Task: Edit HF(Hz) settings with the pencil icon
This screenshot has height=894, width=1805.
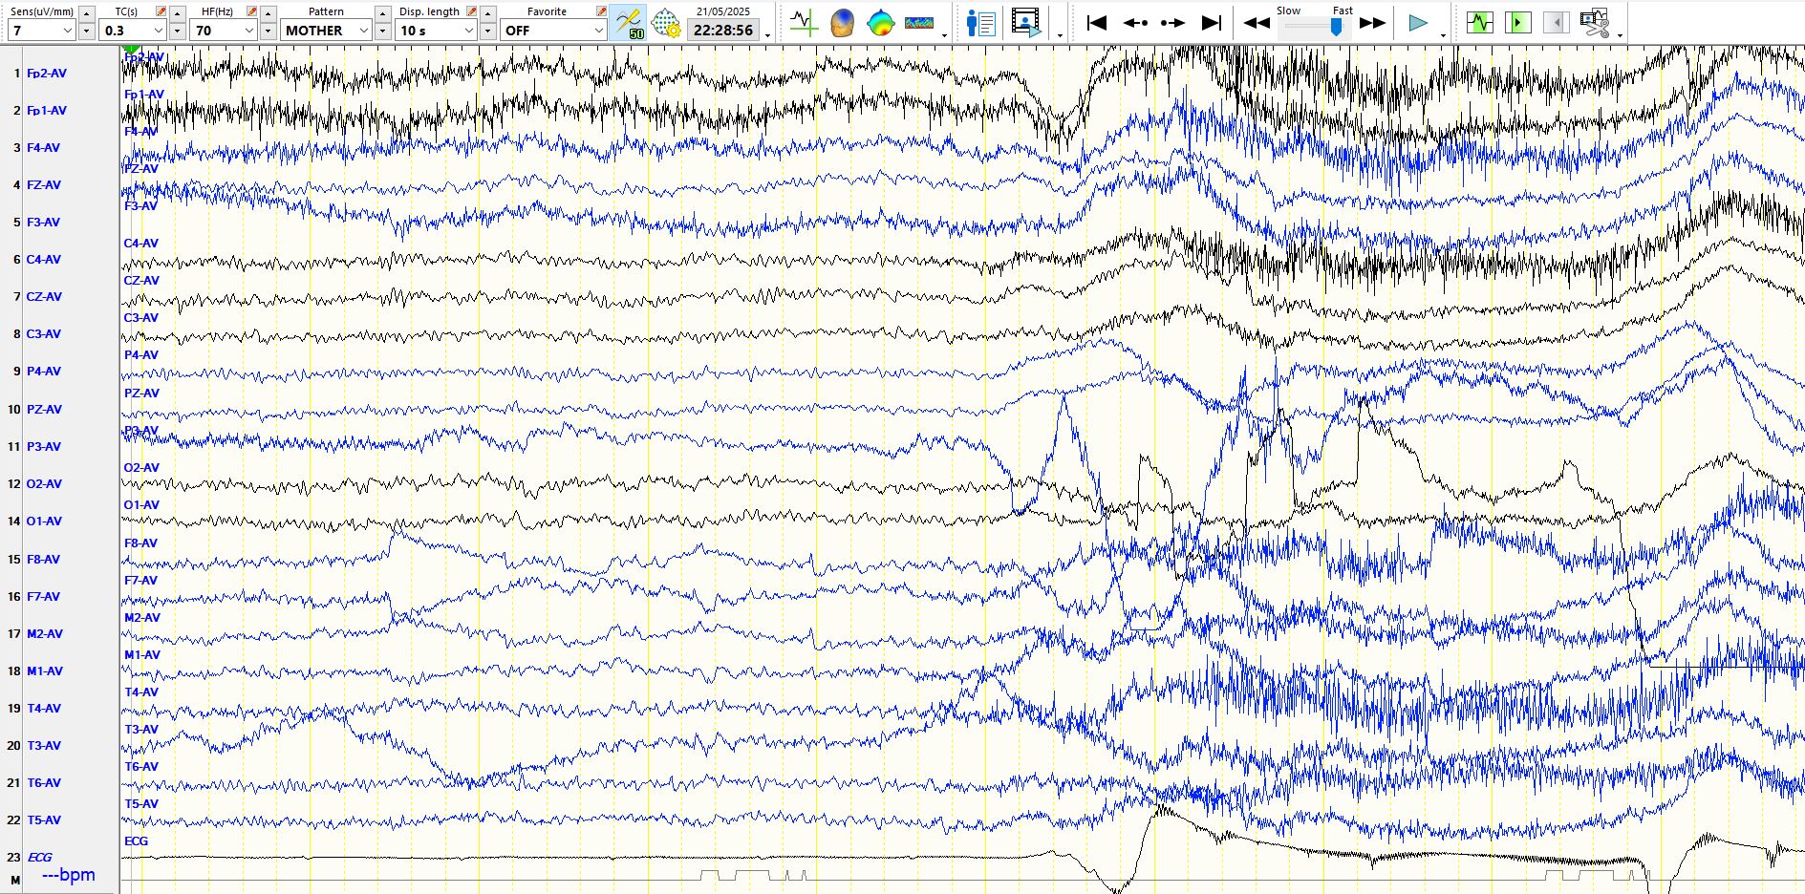Action: click(251, 11)
